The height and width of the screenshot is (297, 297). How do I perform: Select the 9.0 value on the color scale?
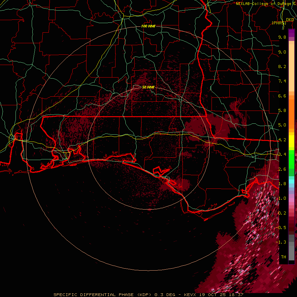pyautogui.click(x=282, y=52)
